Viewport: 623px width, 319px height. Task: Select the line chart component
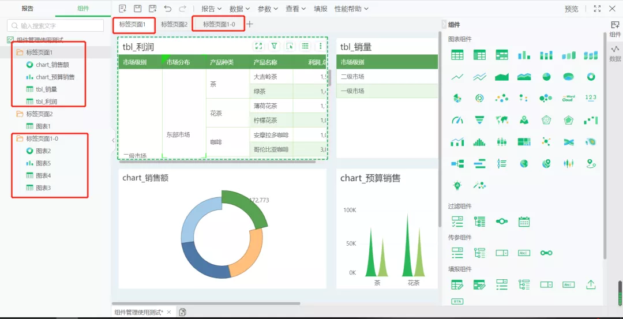tap(457, 77)
